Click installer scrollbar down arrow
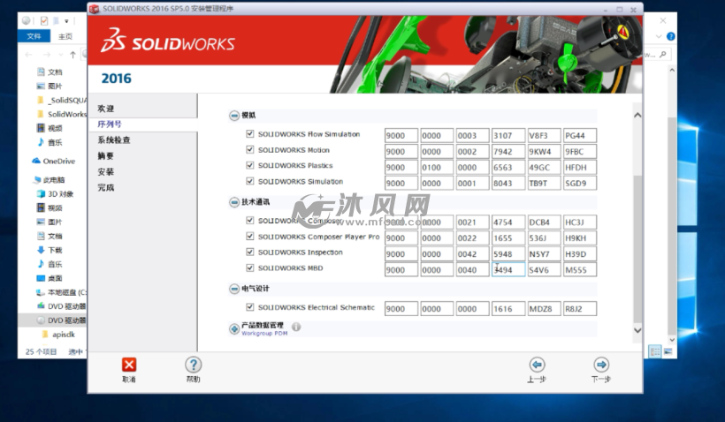 click(637, 330)
